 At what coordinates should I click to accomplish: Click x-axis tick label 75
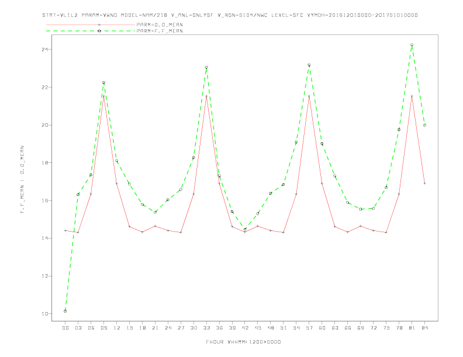click(x=386, y=328)
